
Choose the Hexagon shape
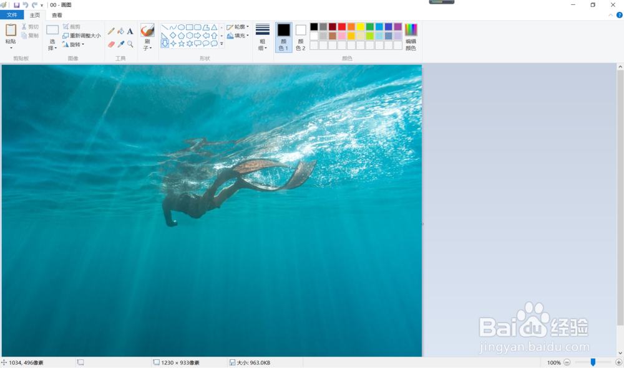point(190,35)
